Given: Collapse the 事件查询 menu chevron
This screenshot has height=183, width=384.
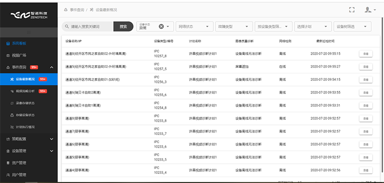Looking at the screenshot, I should click(51, 67).
